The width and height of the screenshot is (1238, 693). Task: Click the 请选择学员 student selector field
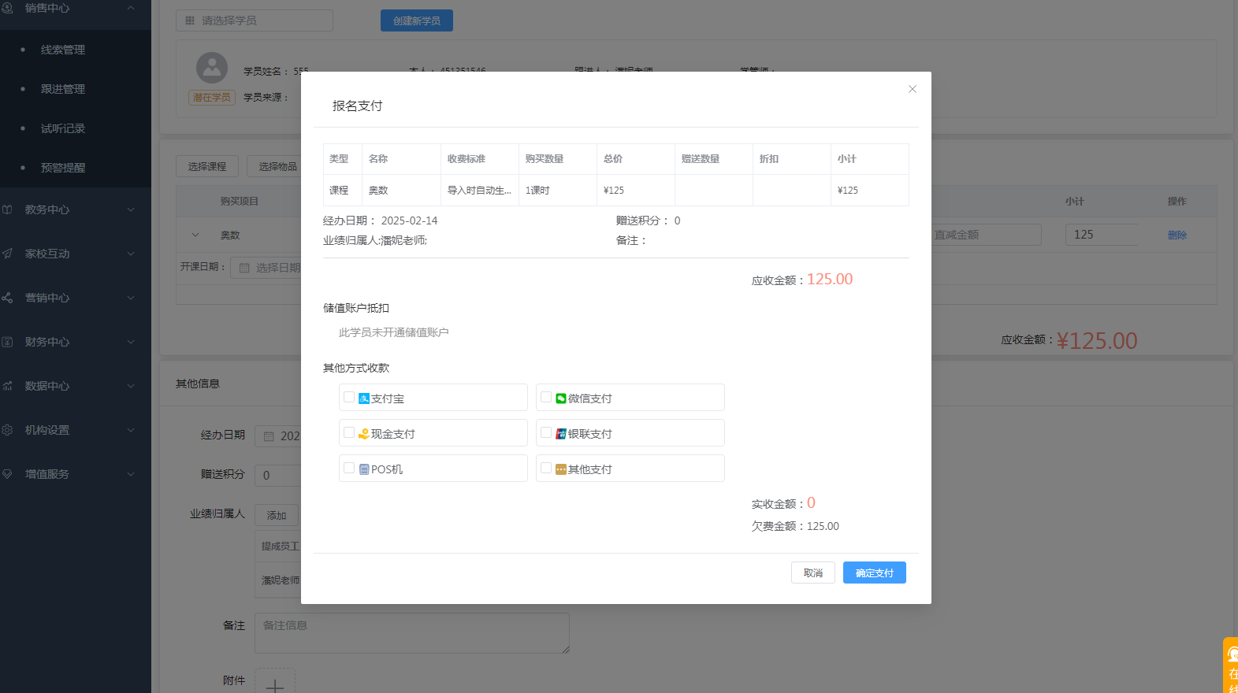[x=255, y=20]
